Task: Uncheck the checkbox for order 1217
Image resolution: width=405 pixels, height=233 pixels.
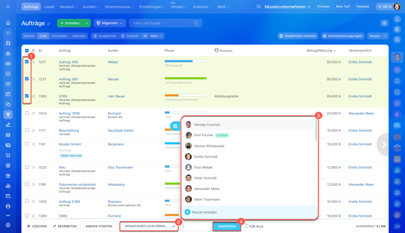Action: [x=27, y=62]
